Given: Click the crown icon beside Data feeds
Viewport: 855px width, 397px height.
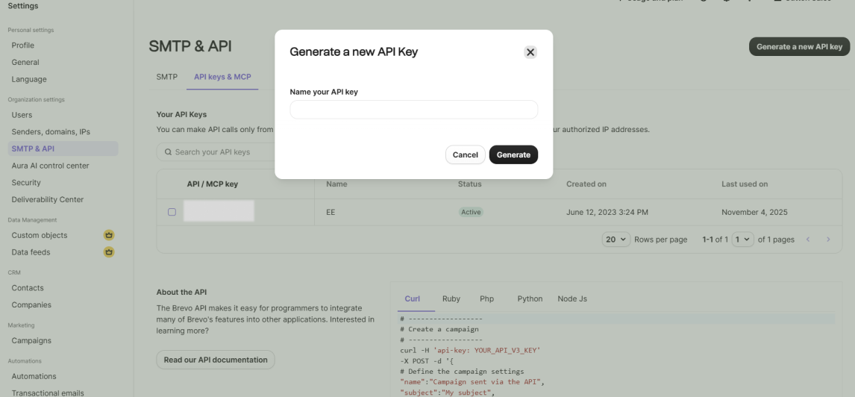Looking at the screenshot, I should point(109,252).
